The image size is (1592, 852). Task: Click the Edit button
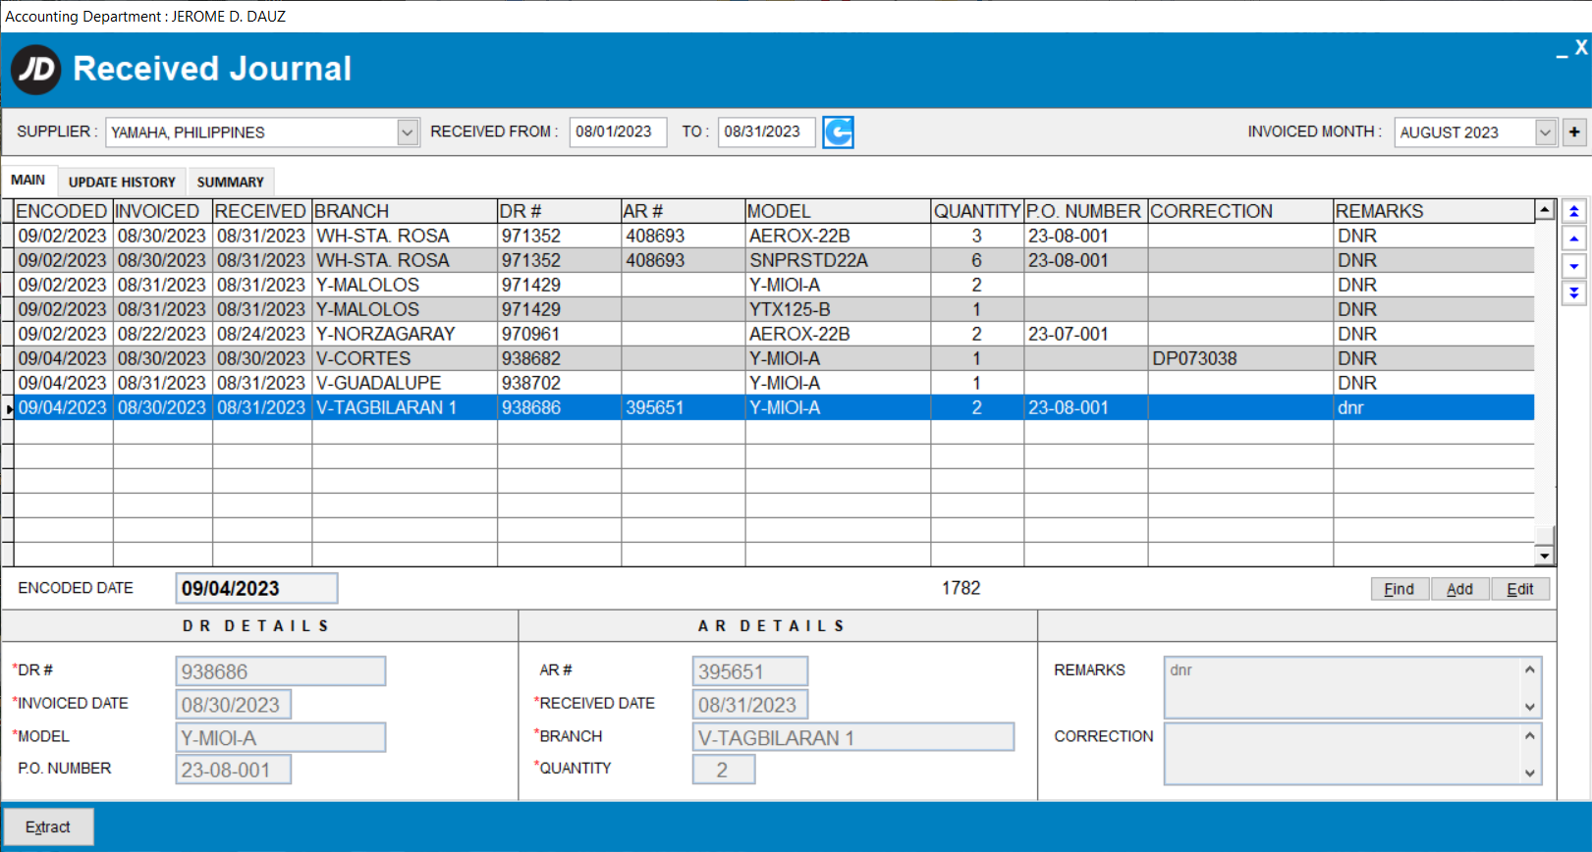point(1520,589)
